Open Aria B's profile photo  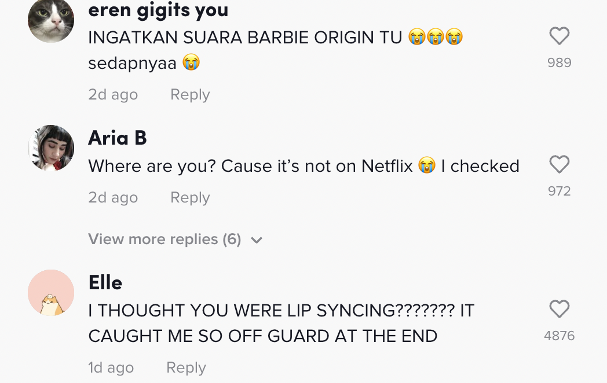coord(51,148)
